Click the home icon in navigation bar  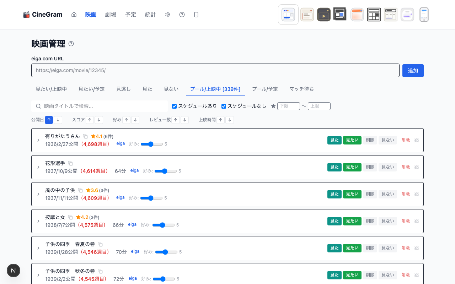tap(74, 15)
